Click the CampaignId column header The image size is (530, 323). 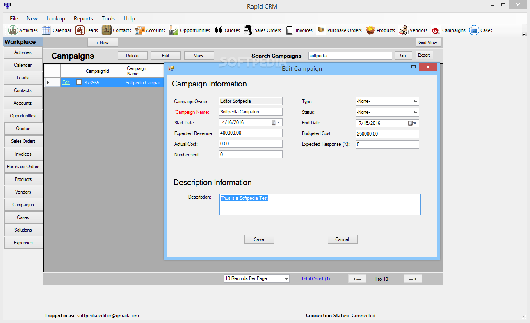(103, 71)
